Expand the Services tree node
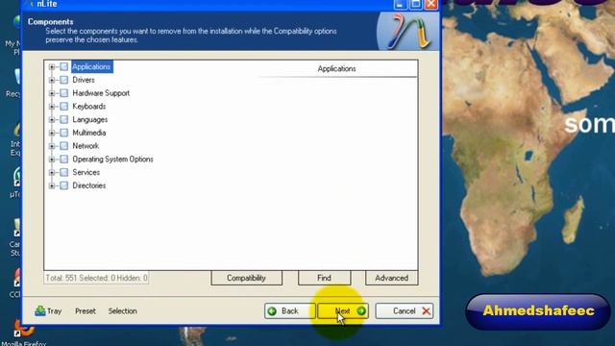 [52, 173]
